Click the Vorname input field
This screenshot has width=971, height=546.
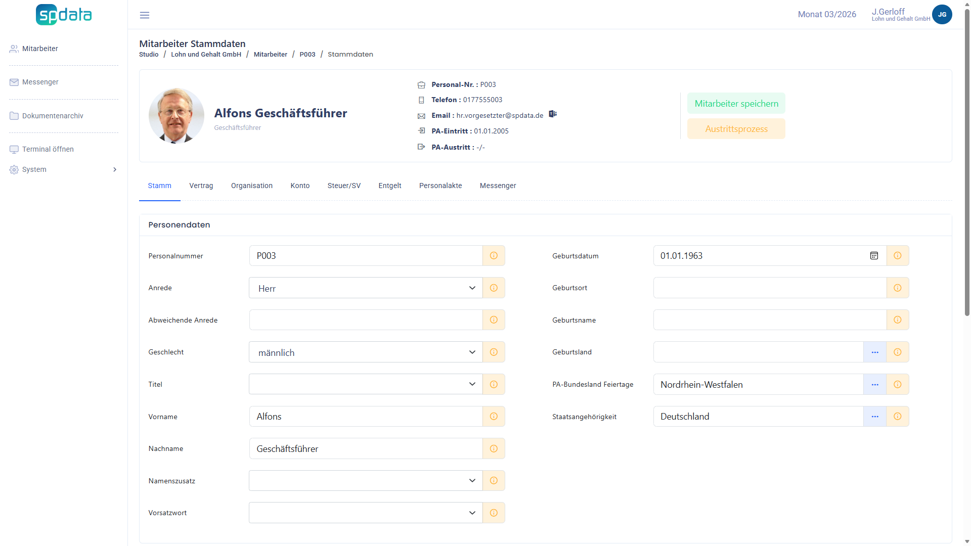coord(366,417)
